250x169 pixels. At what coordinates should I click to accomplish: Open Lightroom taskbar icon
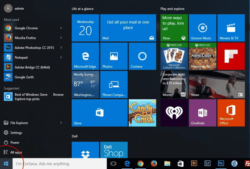click(x=207, y=164)
